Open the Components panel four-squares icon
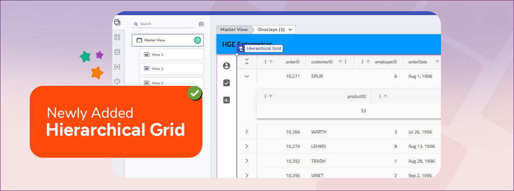 point(117,37)
